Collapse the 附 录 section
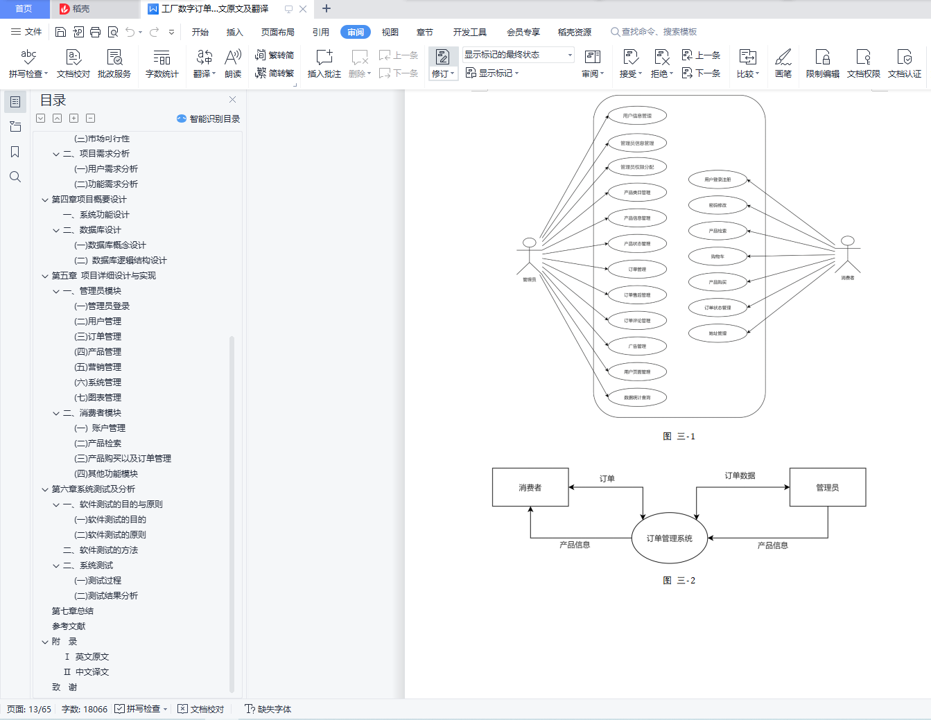 tap(45, 642)
